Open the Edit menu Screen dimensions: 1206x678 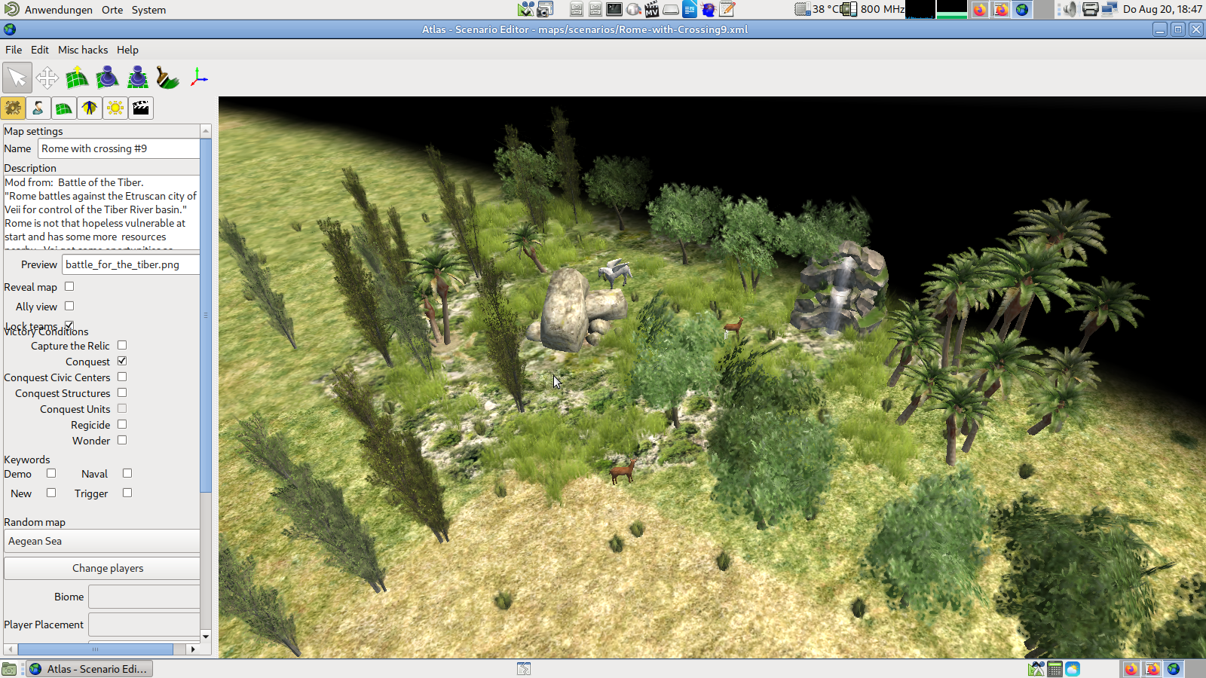(x=40, y=50)
